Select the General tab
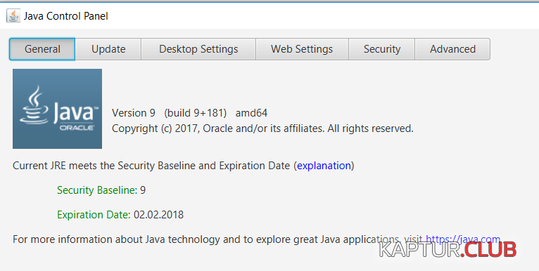Viewport: 539px width, 271px height. [42, 49]
